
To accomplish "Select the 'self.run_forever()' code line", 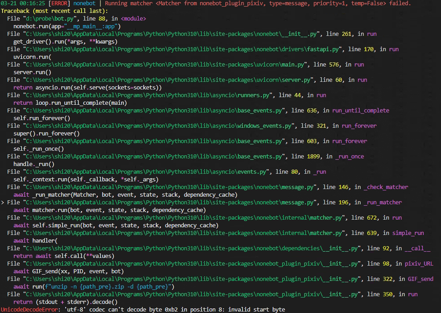I will point(42,118).
